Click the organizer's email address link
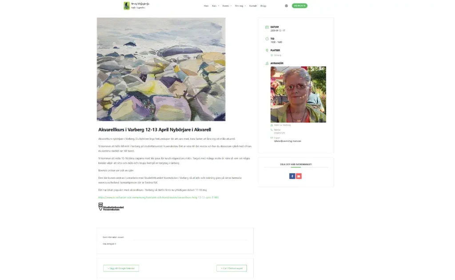Image resolution: width=455 pixels, height=280 pixels. pyautogui.click(x=287, y=141)
